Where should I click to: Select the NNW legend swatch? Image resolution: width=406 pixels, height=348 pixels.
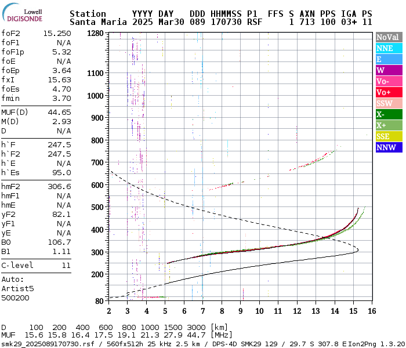[x=389, y=147]
